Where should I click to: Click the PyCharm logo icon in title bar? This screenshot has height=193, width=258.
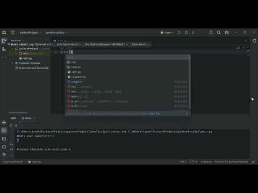4,32
